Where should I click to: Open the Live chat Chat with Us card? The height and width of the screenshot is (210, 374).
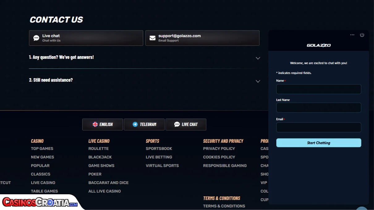[86, 38]
